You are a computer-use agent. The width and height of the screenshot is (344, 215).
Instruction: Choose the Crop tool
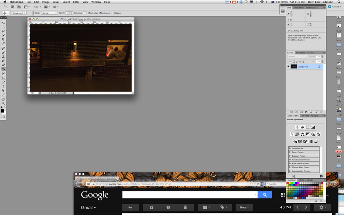(3, 40)
